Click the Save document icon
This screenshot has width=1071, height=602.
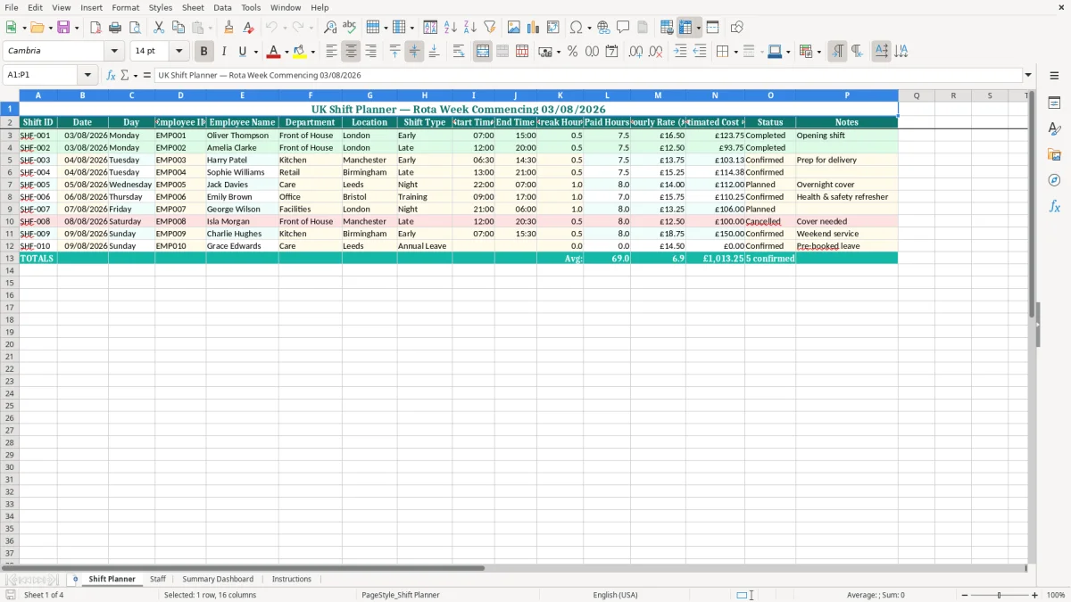click(63, 28)
